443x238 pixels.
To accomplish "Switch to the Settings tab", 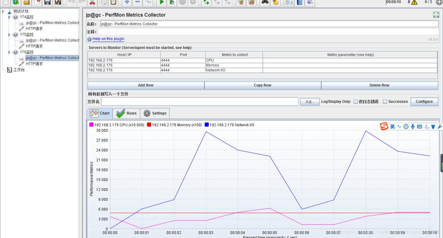I will tap(155, 113).
